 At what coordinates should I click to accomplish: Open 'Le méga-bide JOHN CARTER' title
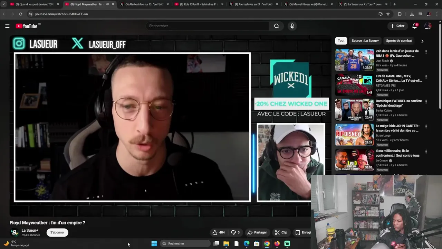coord(397,128)
